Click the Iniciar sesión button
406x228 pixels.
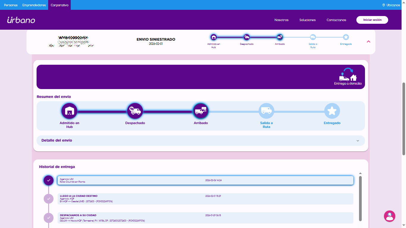point(372,20)
